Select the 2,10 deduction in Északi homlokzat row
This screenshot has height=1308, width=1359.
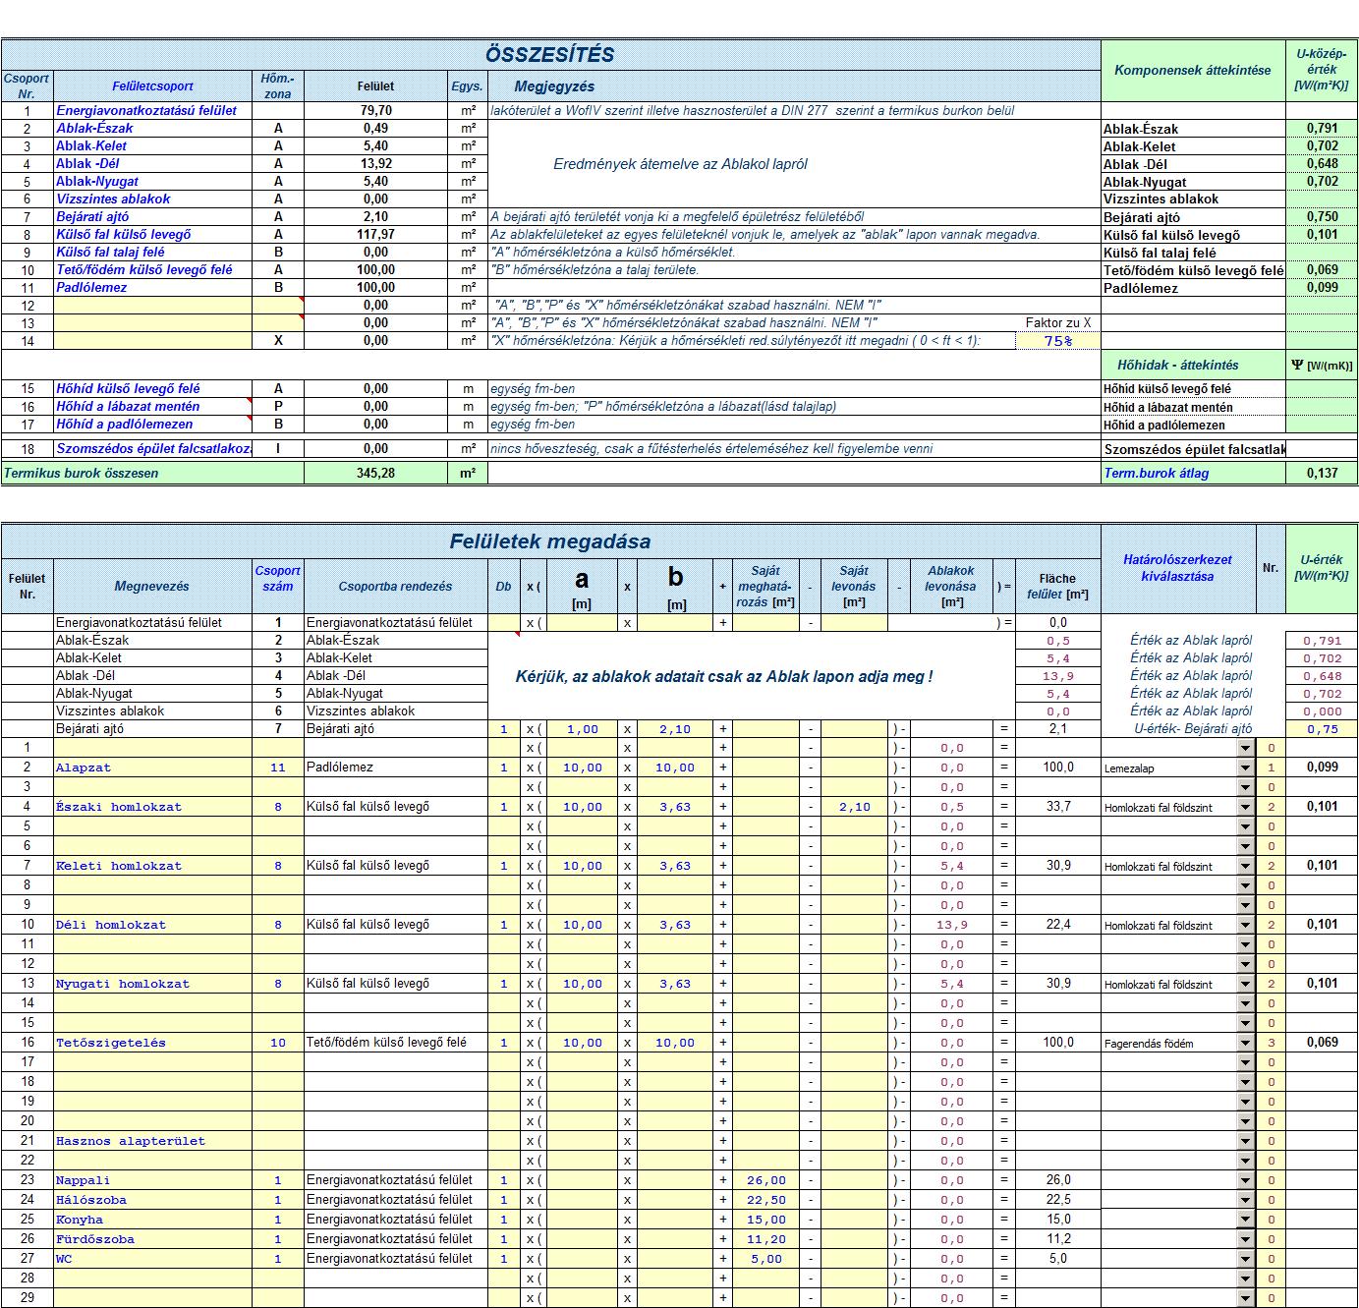coord(854,807)
